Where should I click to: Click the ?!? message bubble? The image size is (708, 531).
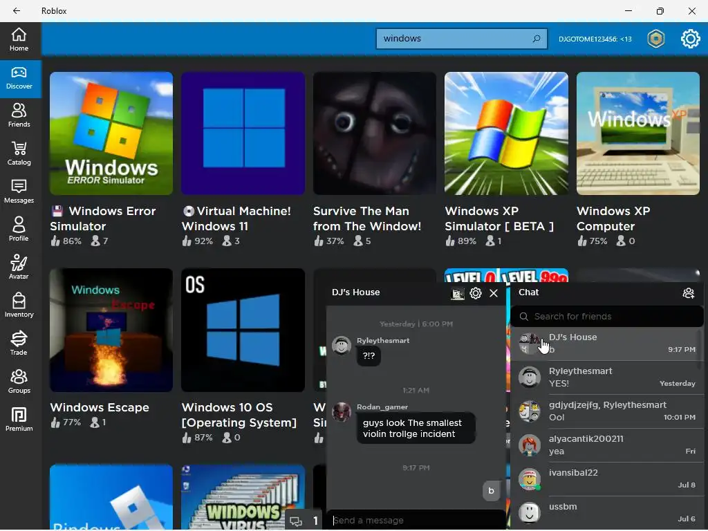(369, 356)
